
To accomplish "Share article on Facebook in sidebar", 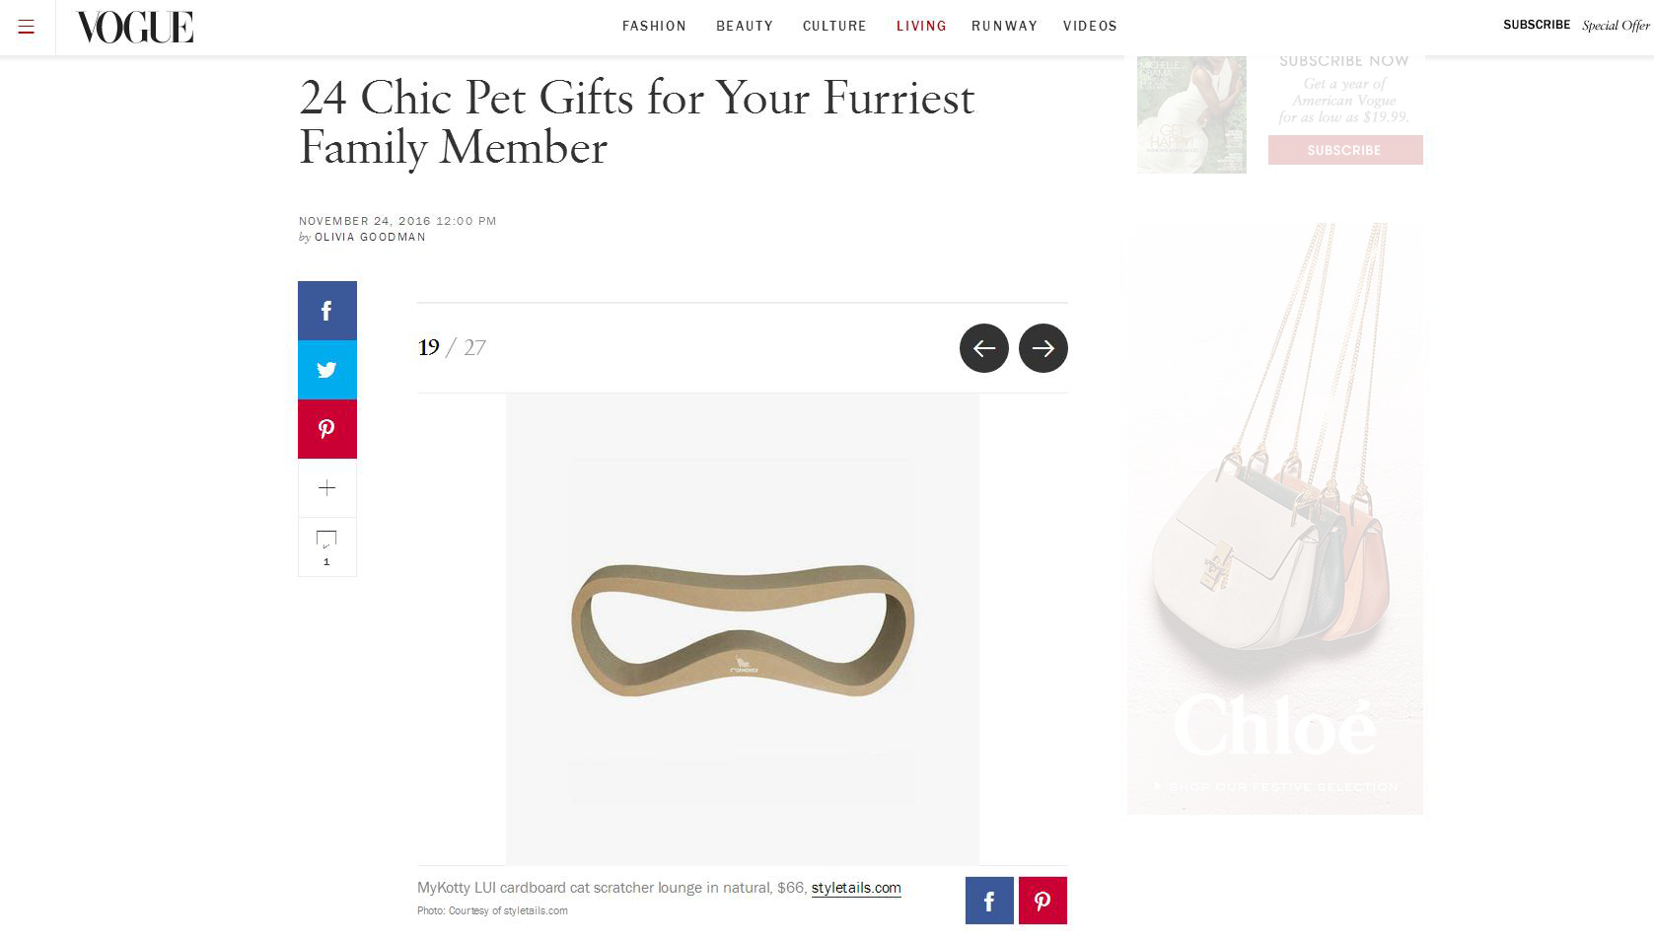I will pos(327,311).
